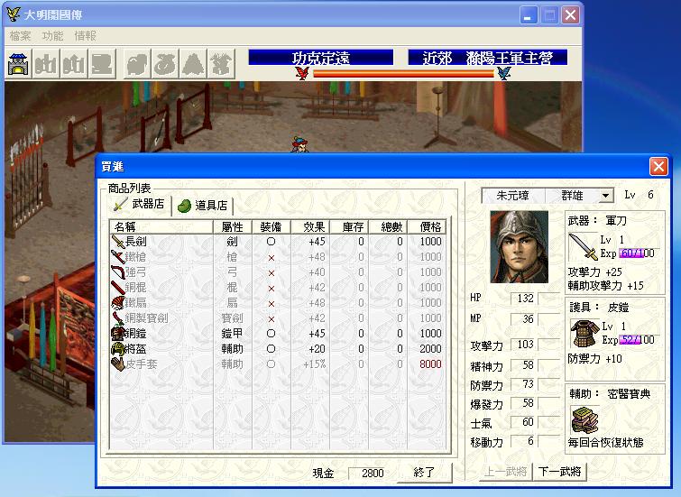Click the greyed money bag toolbar icon
This screenshot has width=681, height=497.
pyautogui.click(x=165, y=63)
